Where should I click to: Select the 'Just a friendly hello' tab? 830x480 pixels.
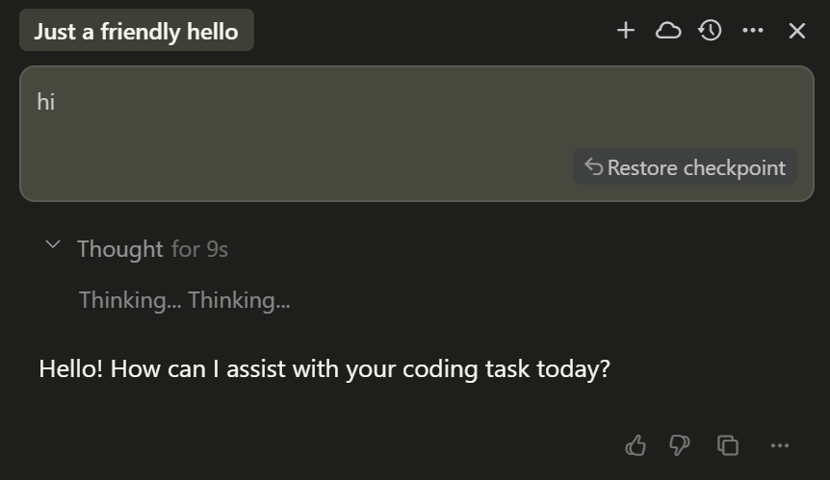136,31
